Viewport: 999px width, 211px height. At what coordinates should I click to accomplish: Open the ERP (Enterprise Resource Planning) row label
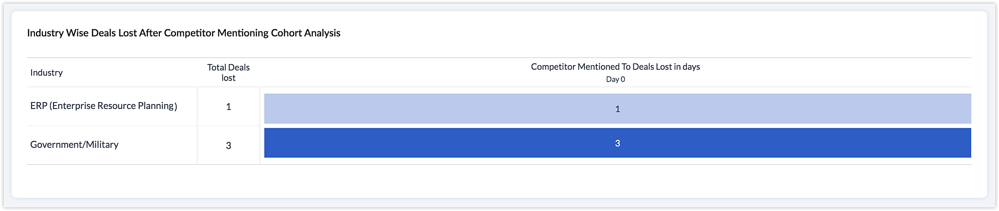(103, 106)
